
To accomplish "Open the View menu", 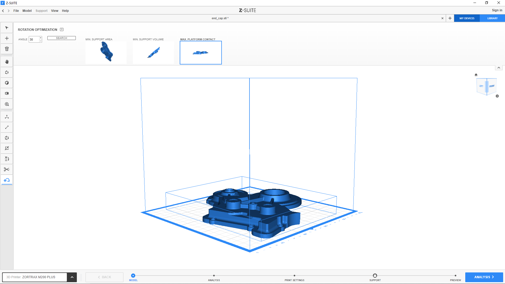I will [x=54, y=11].
